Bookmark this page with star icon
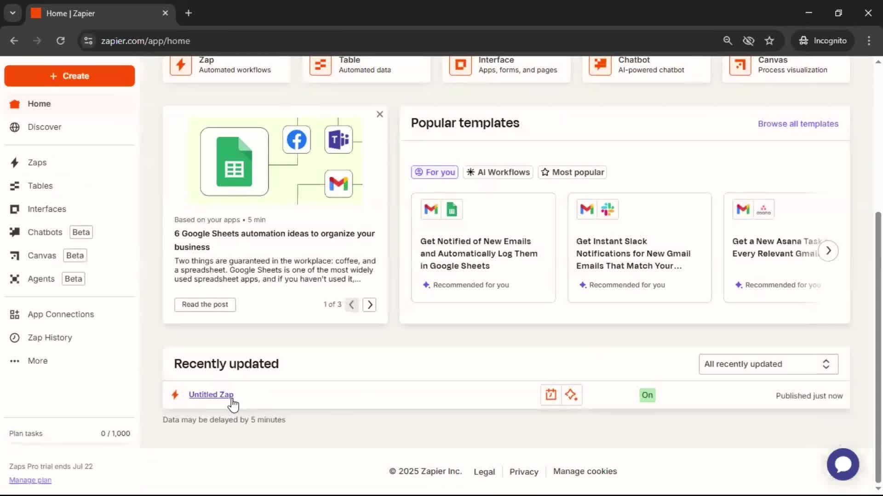The image size is (883, 496). pos(769,41)
